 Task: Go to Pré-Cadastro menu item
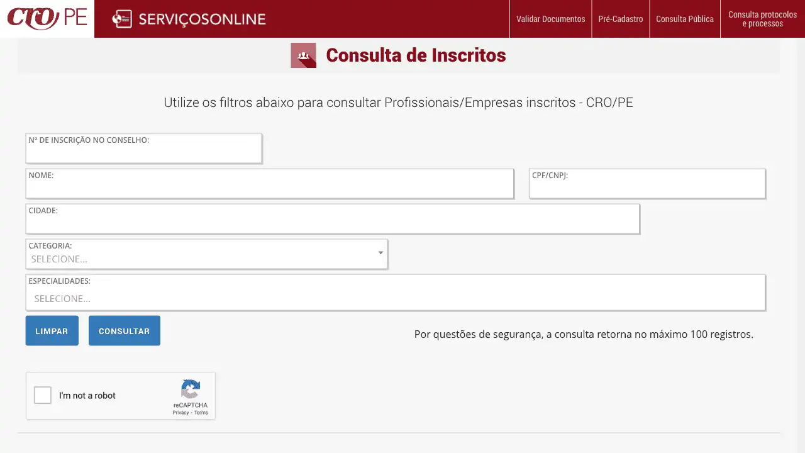coord(620,19)
